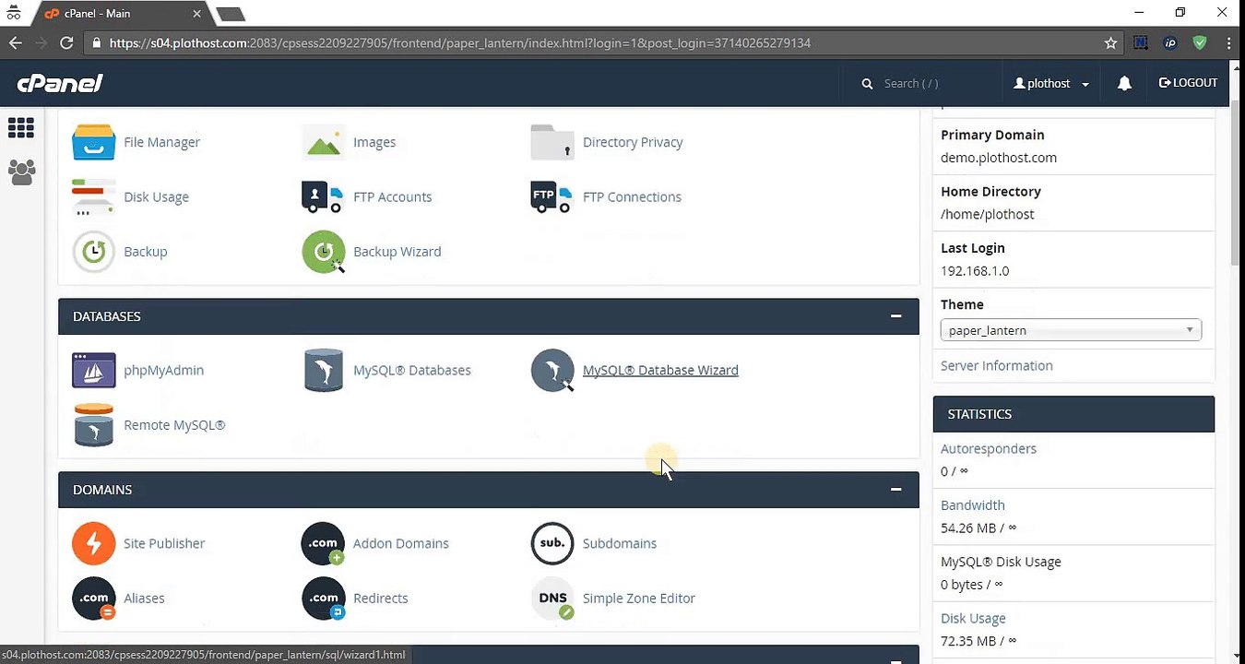This screenshot has height=664, width=1245.
Task: Collapse the DATABASES section
Action: tap(895, 315)
